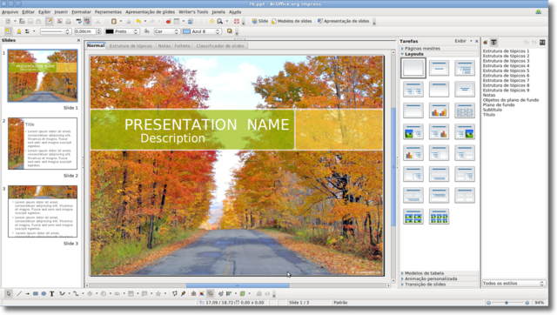Image resolution: width=557 pixels, height=315 pixels.
Task: Open the Apresentação de slides menu
Action: pyautogui.click(x=150, y=11)
